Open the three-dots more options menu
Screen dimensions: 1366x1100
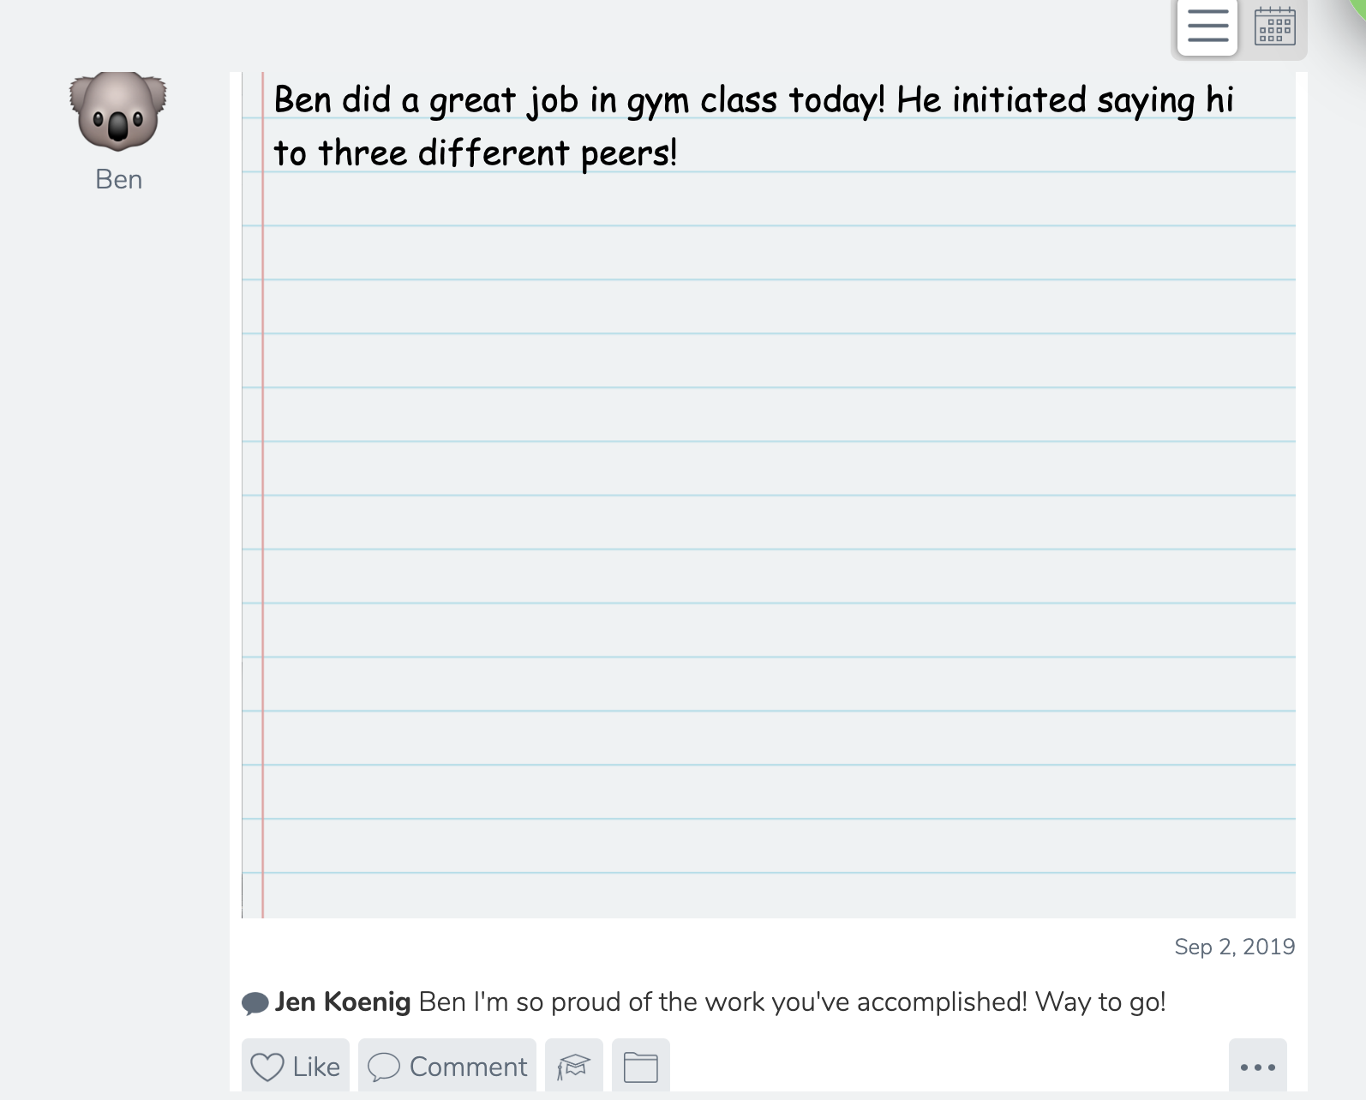click(x=1258, y=1067)
